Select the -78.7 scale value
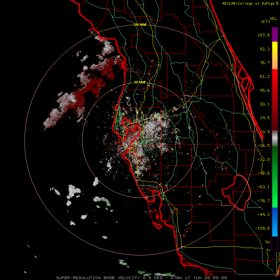The width and height of the screenshot is (280, 280). [264, 201]
